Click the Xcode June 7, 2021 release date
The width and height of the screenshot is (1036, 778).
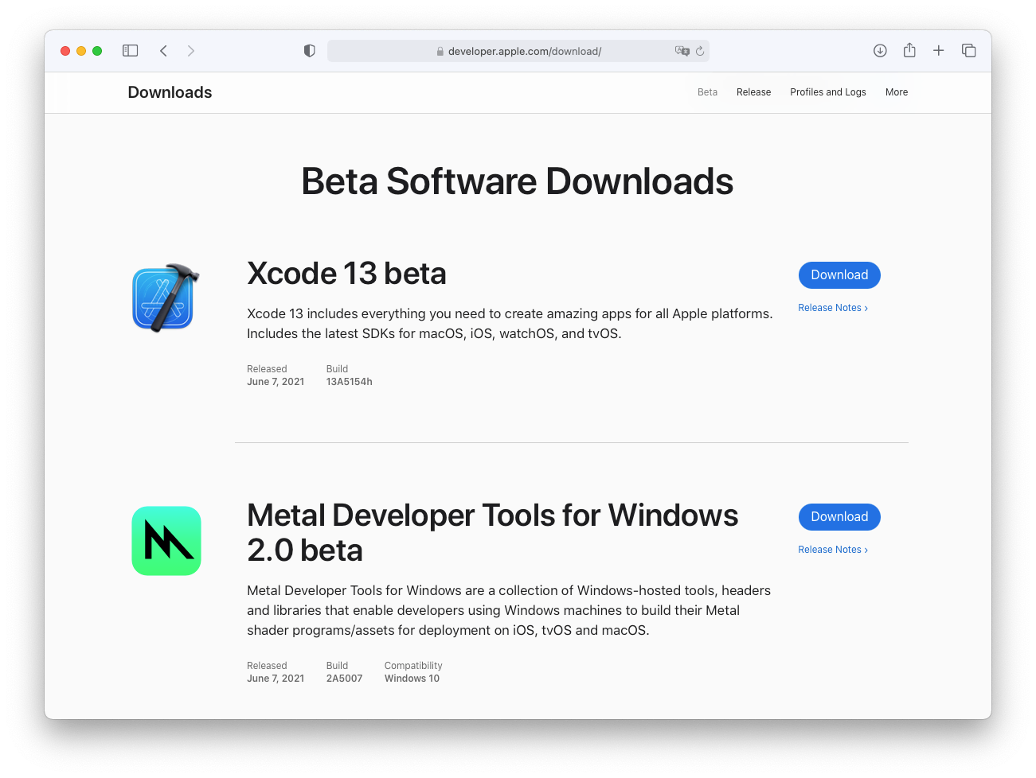pyautogui.click(x=276, y=382)
